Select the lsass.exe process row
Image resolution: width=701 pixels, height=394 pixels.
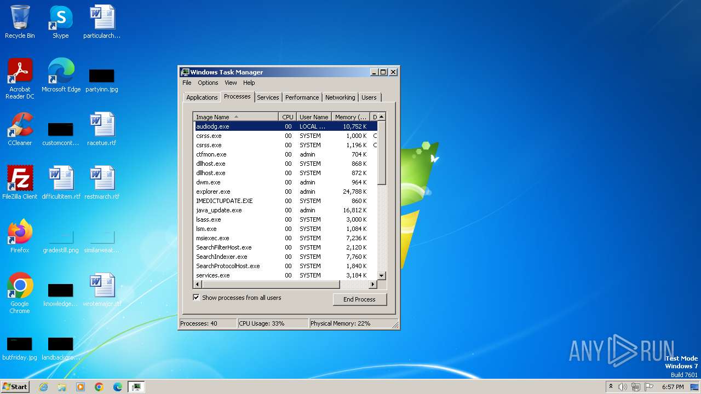[x=286, y=219]
